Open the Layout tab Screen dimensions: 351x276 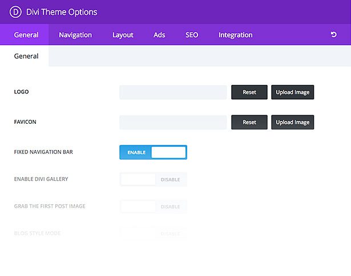[x=123, y=35]
